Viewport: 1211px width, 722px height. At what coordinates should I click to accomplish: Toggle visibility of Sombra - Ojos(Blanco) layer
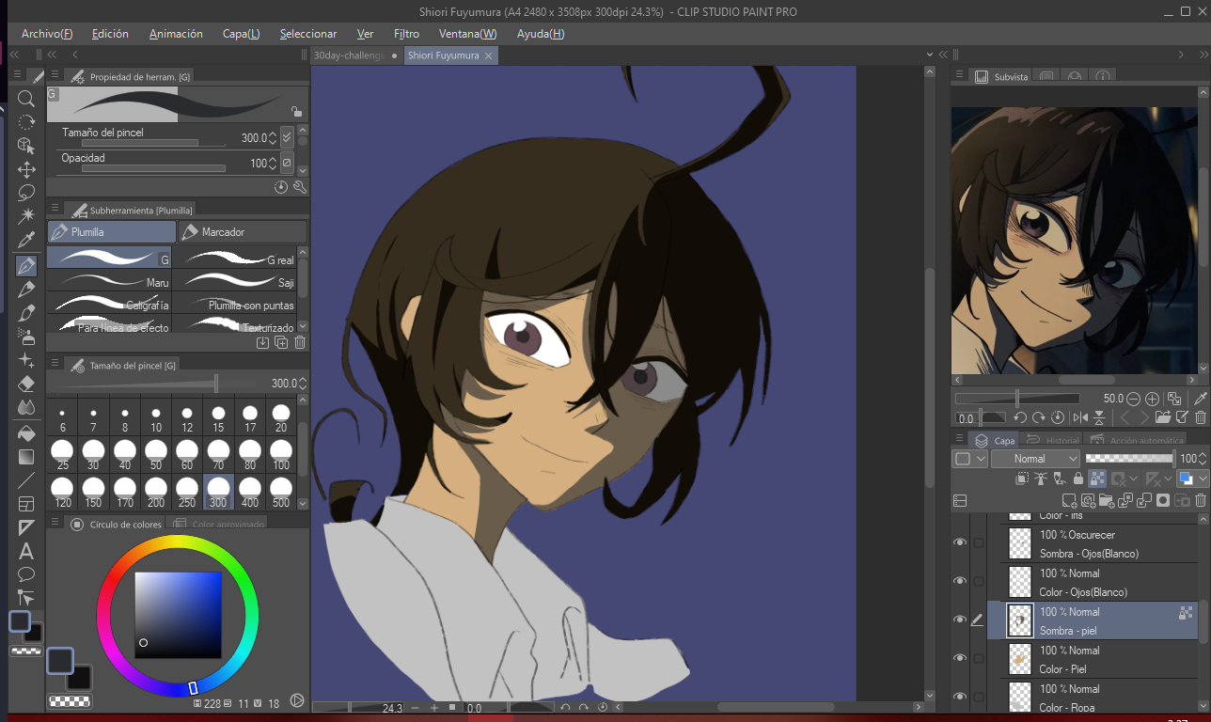click(960, 542)
